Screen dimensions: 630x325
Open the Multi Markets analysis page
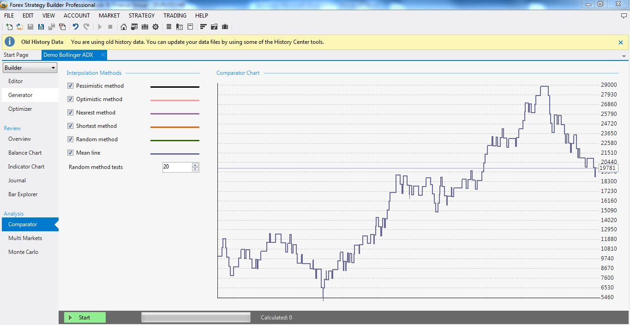click(30, 238)
